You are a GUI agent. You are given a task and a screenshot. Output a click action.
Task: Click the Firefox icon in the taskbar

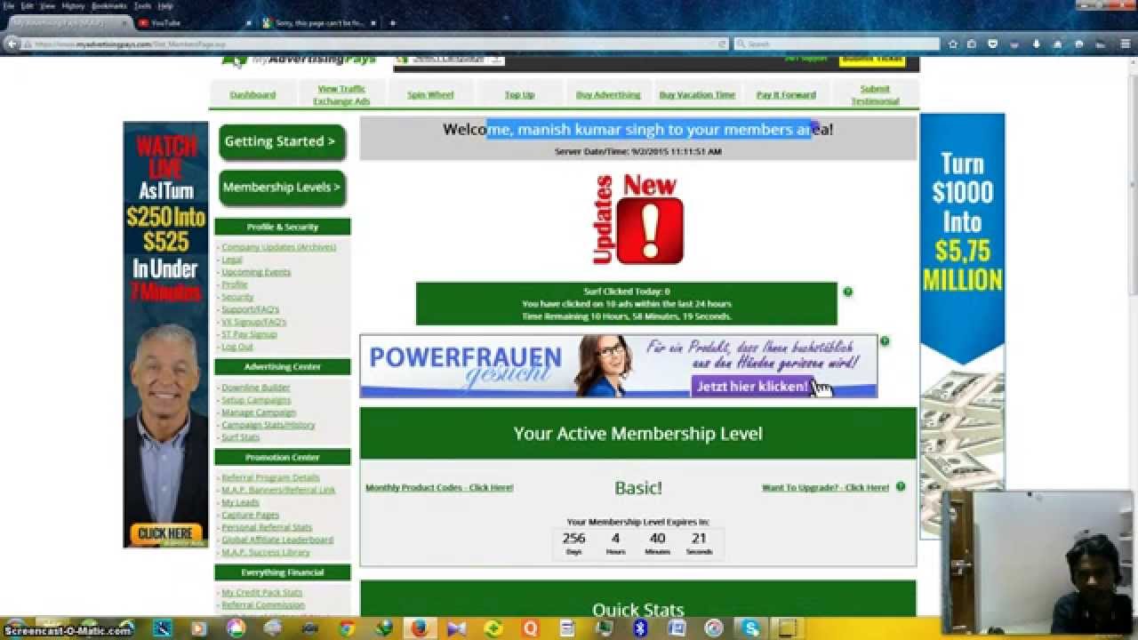[x=418, y=628]
